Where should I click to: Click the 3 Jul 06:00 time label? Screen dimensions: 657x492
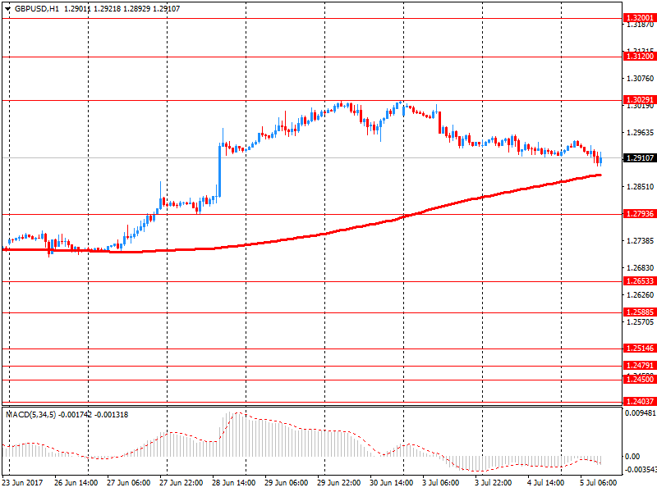coord(441,482)
